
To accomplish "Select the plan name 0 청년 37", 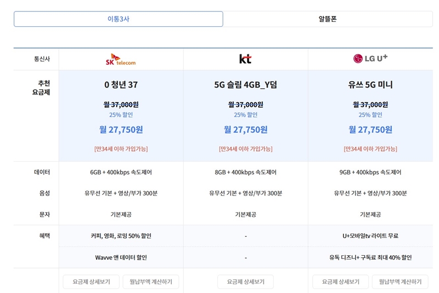I will pos(121,85).
